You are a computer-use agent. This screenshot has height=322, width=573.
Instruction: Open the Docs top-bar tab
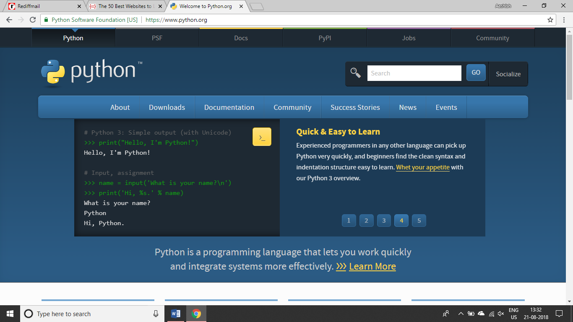(241, 38)
